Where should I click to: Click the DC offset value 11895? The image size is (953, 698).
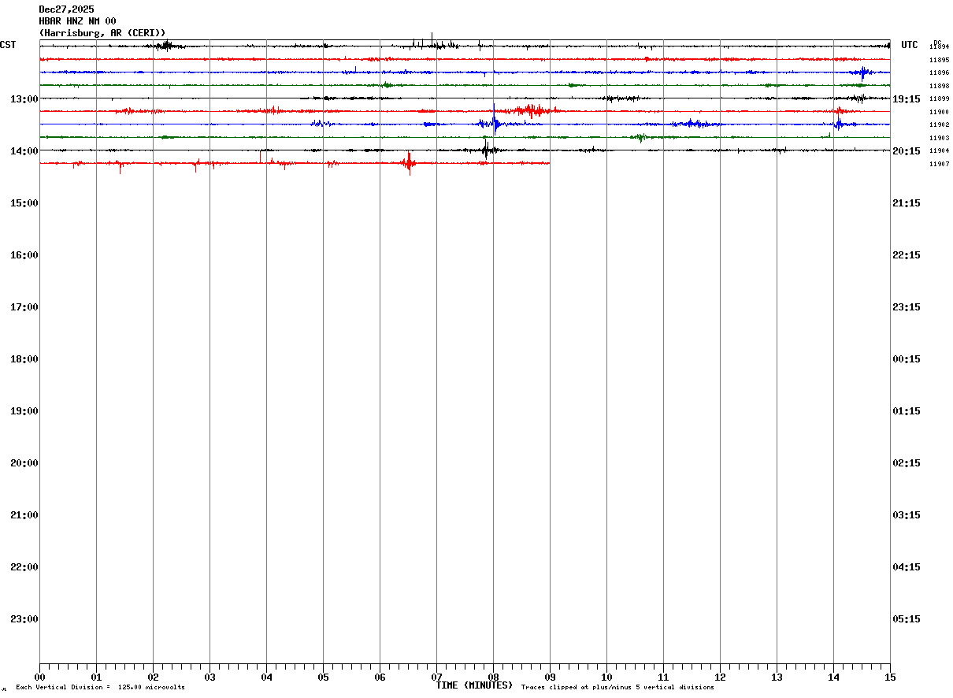(939, 60)
